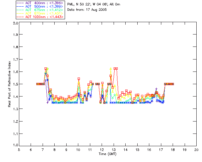Select the 'Data from: 17 Aug 2005' text

(87, 10)
